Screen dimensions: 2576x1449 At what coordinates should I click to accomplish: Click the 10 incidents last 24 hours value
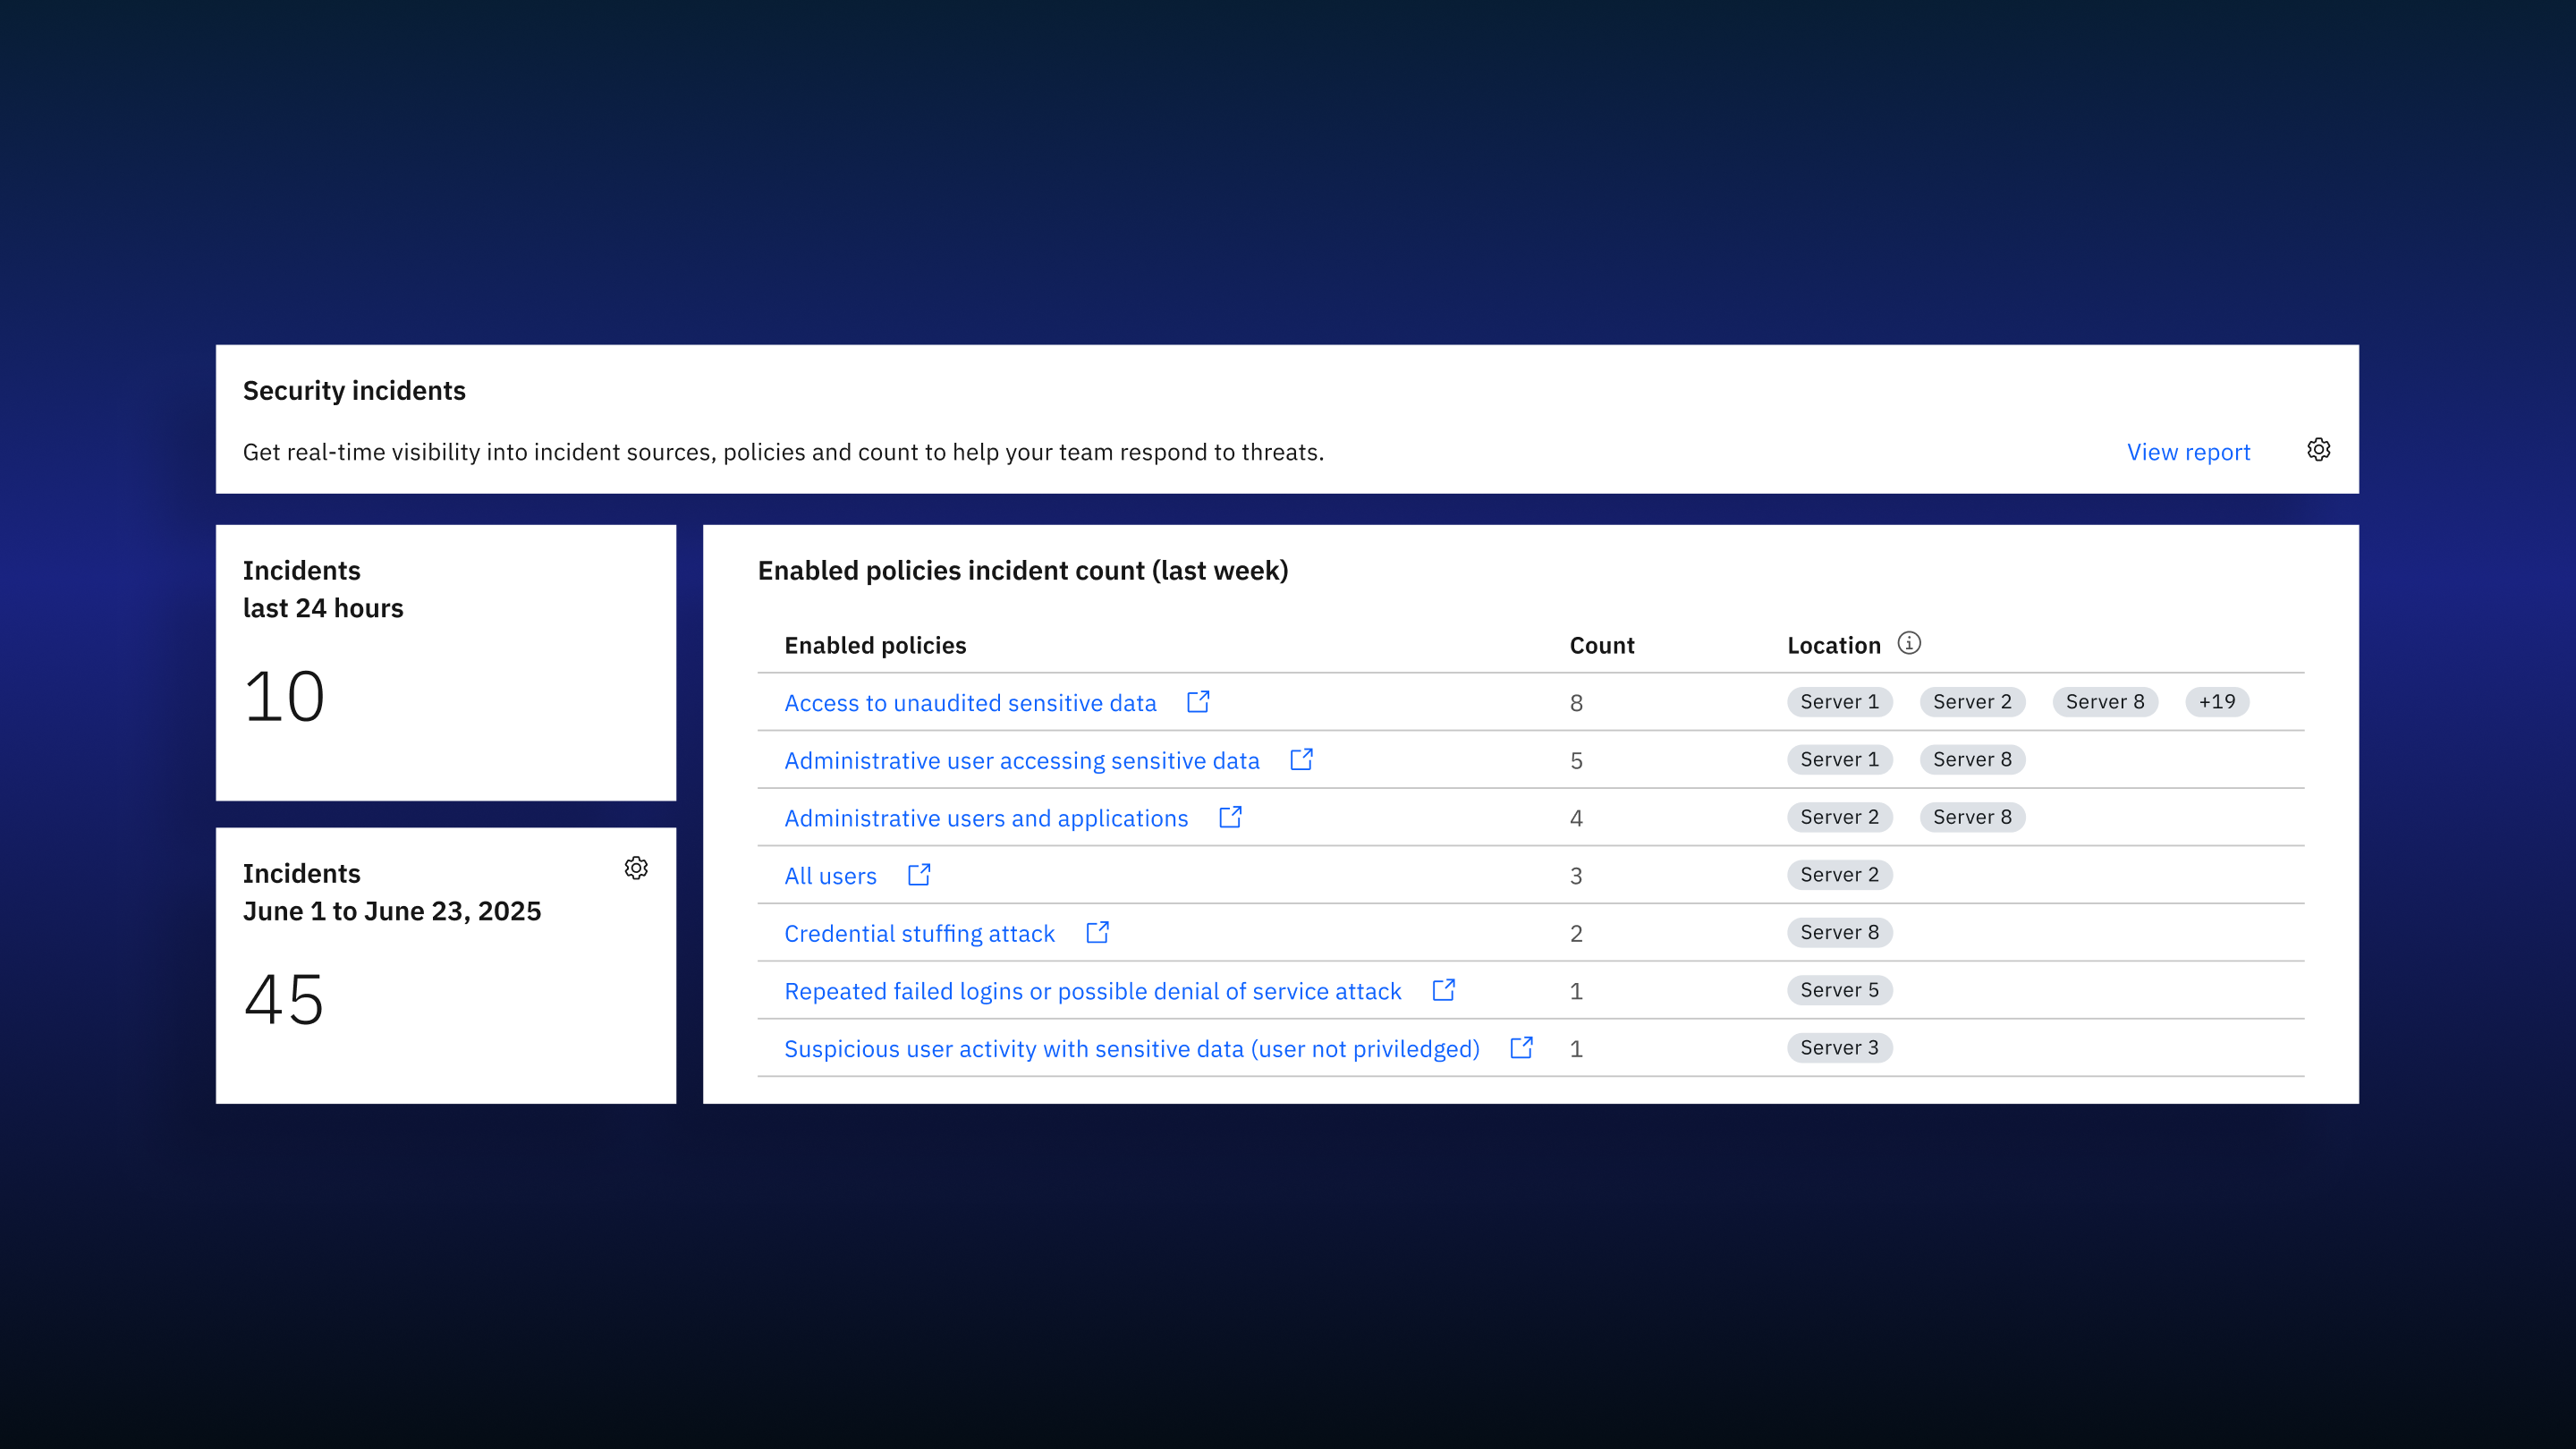coord(284,696)
